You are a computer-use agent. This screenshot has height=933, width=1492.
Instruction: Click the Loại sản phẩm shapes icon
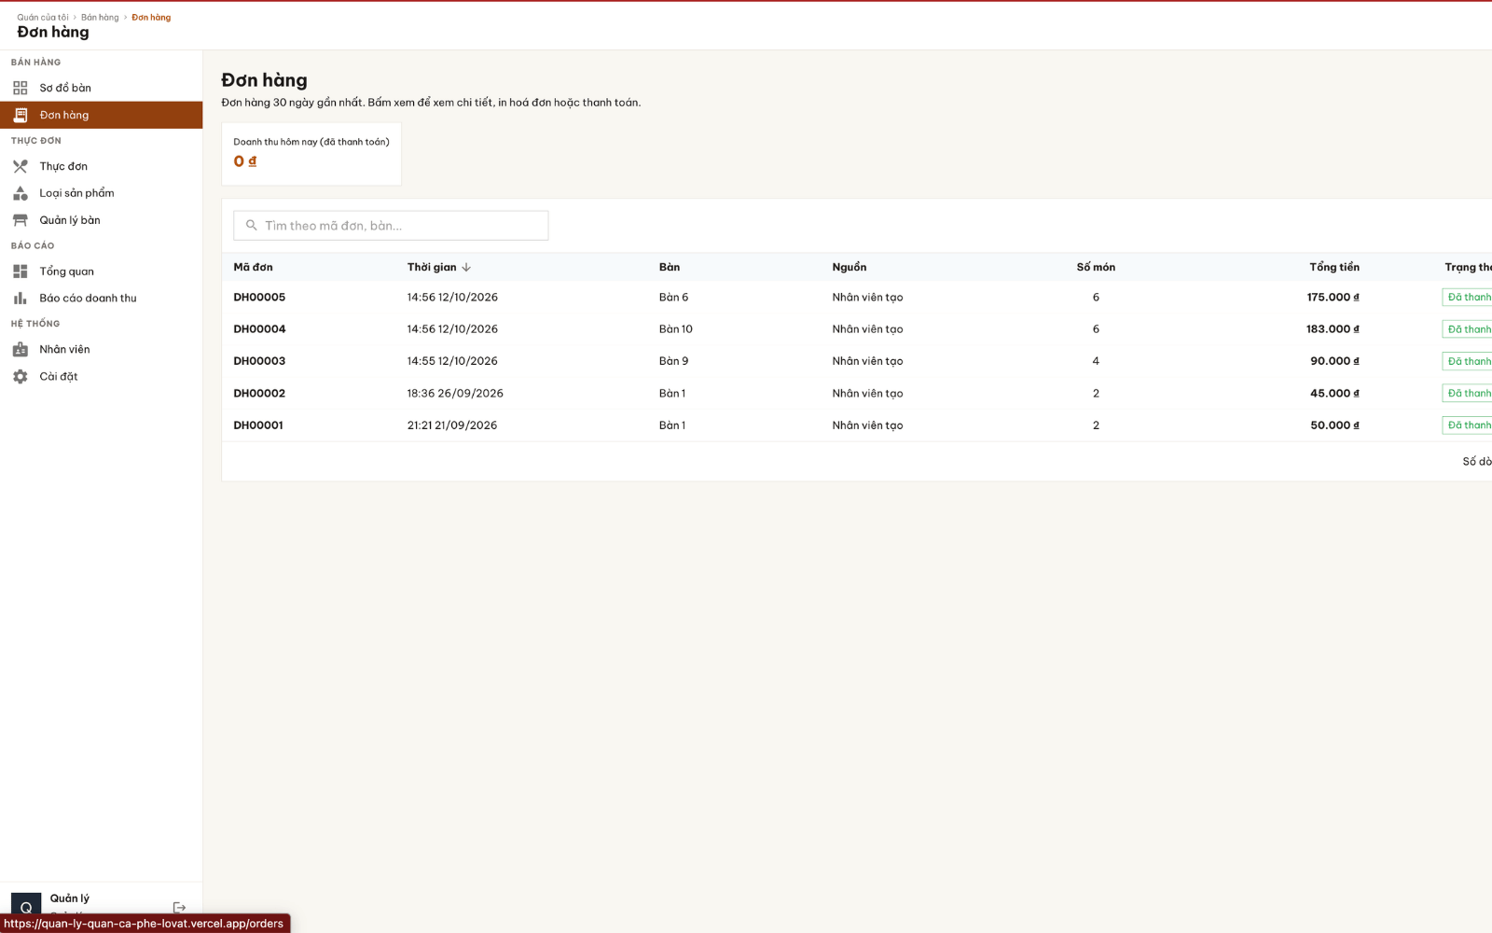(x=21, y=193)
